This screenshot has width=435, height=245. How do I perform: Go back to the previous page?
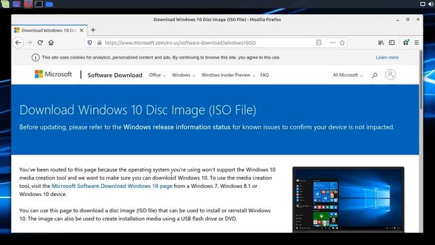[x=18, y=42]
